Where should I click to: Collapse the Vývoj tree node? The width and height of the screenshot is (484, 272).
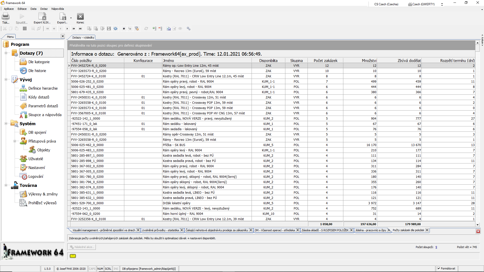pyautogui.click(x=6, y=80)
